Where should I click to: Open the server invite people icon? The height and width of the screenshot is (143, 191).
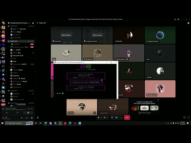[33, 23]
